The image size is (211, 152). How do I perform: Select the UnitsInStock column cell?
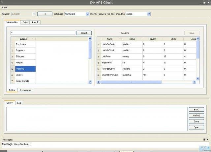111,50
